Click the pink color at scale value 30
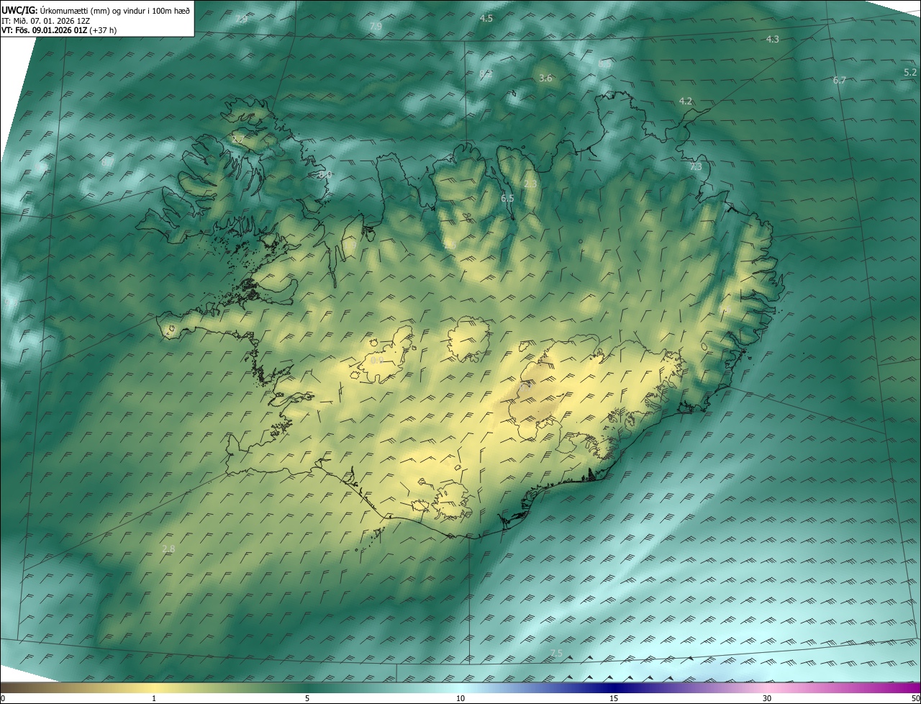 767,687
